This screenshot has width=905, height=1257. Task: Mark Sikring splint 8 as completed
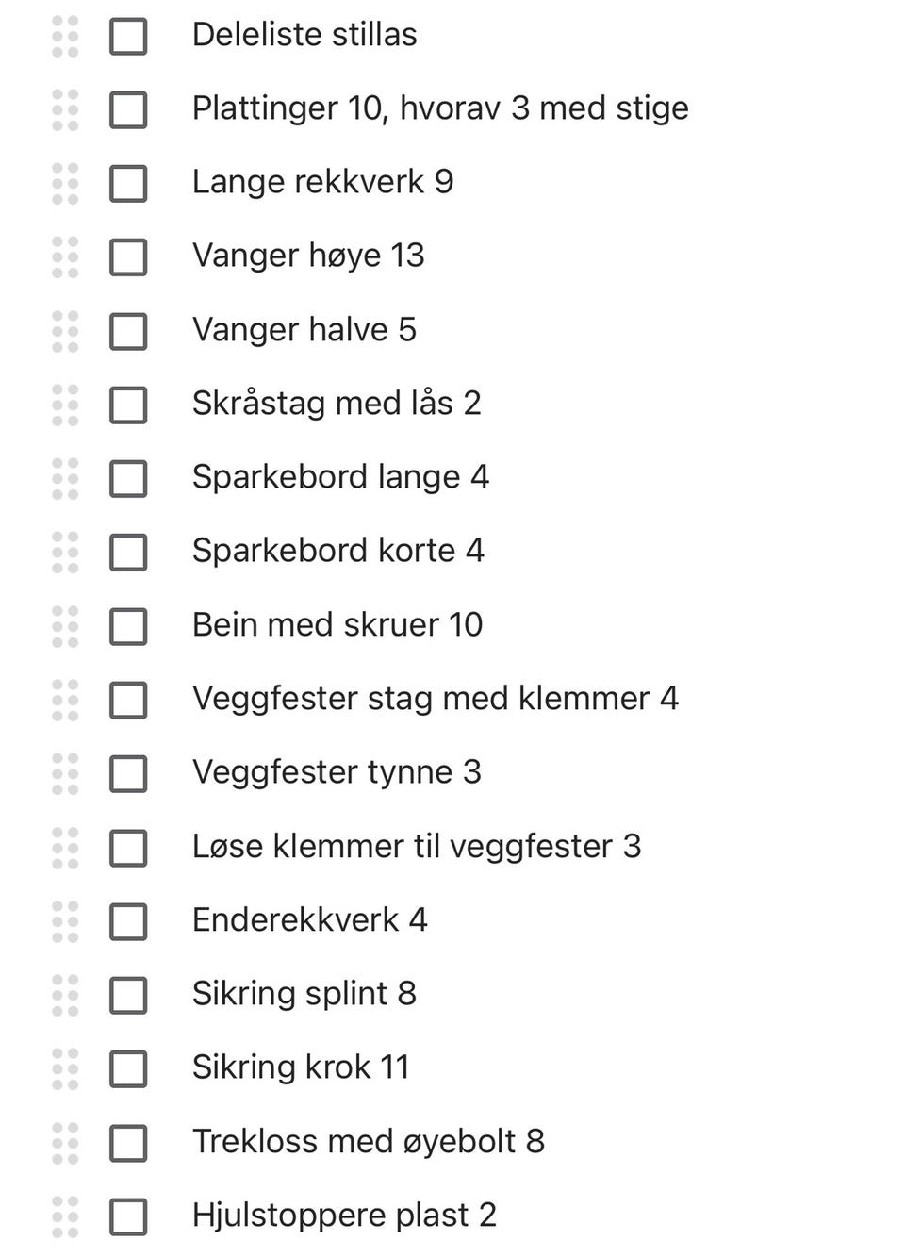click(x=128, y=995)
